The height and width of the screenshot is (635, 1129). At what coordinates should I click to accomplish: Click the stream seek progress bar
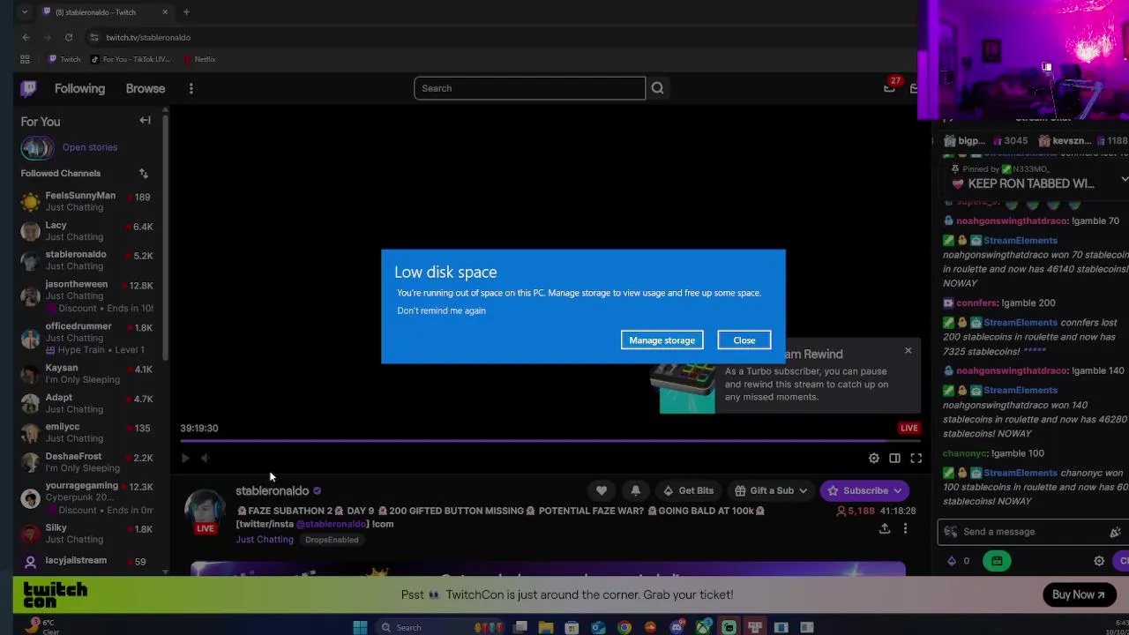(550, 440)
